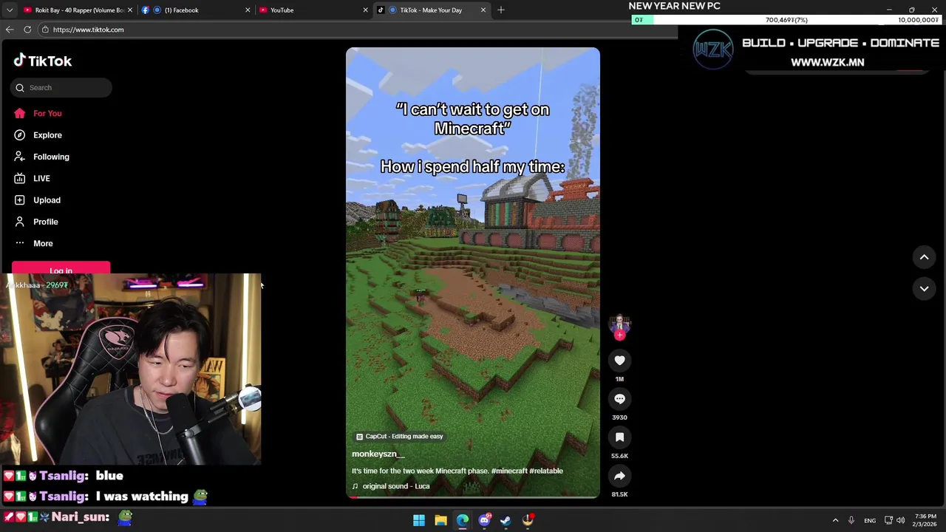Image resolution: width=946 pixels, height=532 pixels.
Task: Go to previous video up arrow
Action: point(924,257)
